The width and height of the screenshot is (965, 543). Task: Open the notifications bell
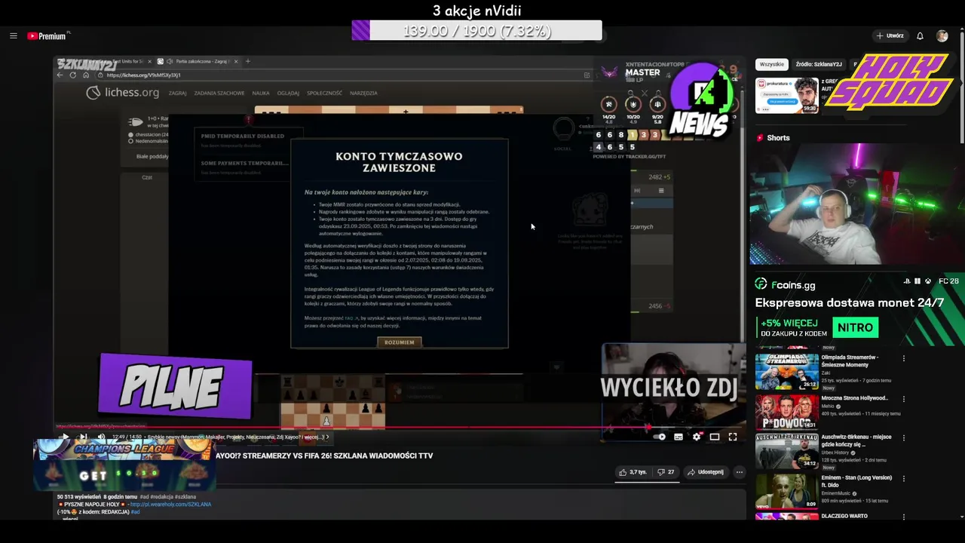tap(920, 36)
